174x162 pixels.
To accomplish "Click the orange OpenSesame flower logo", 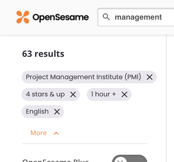I will click(x=23, y=17).
